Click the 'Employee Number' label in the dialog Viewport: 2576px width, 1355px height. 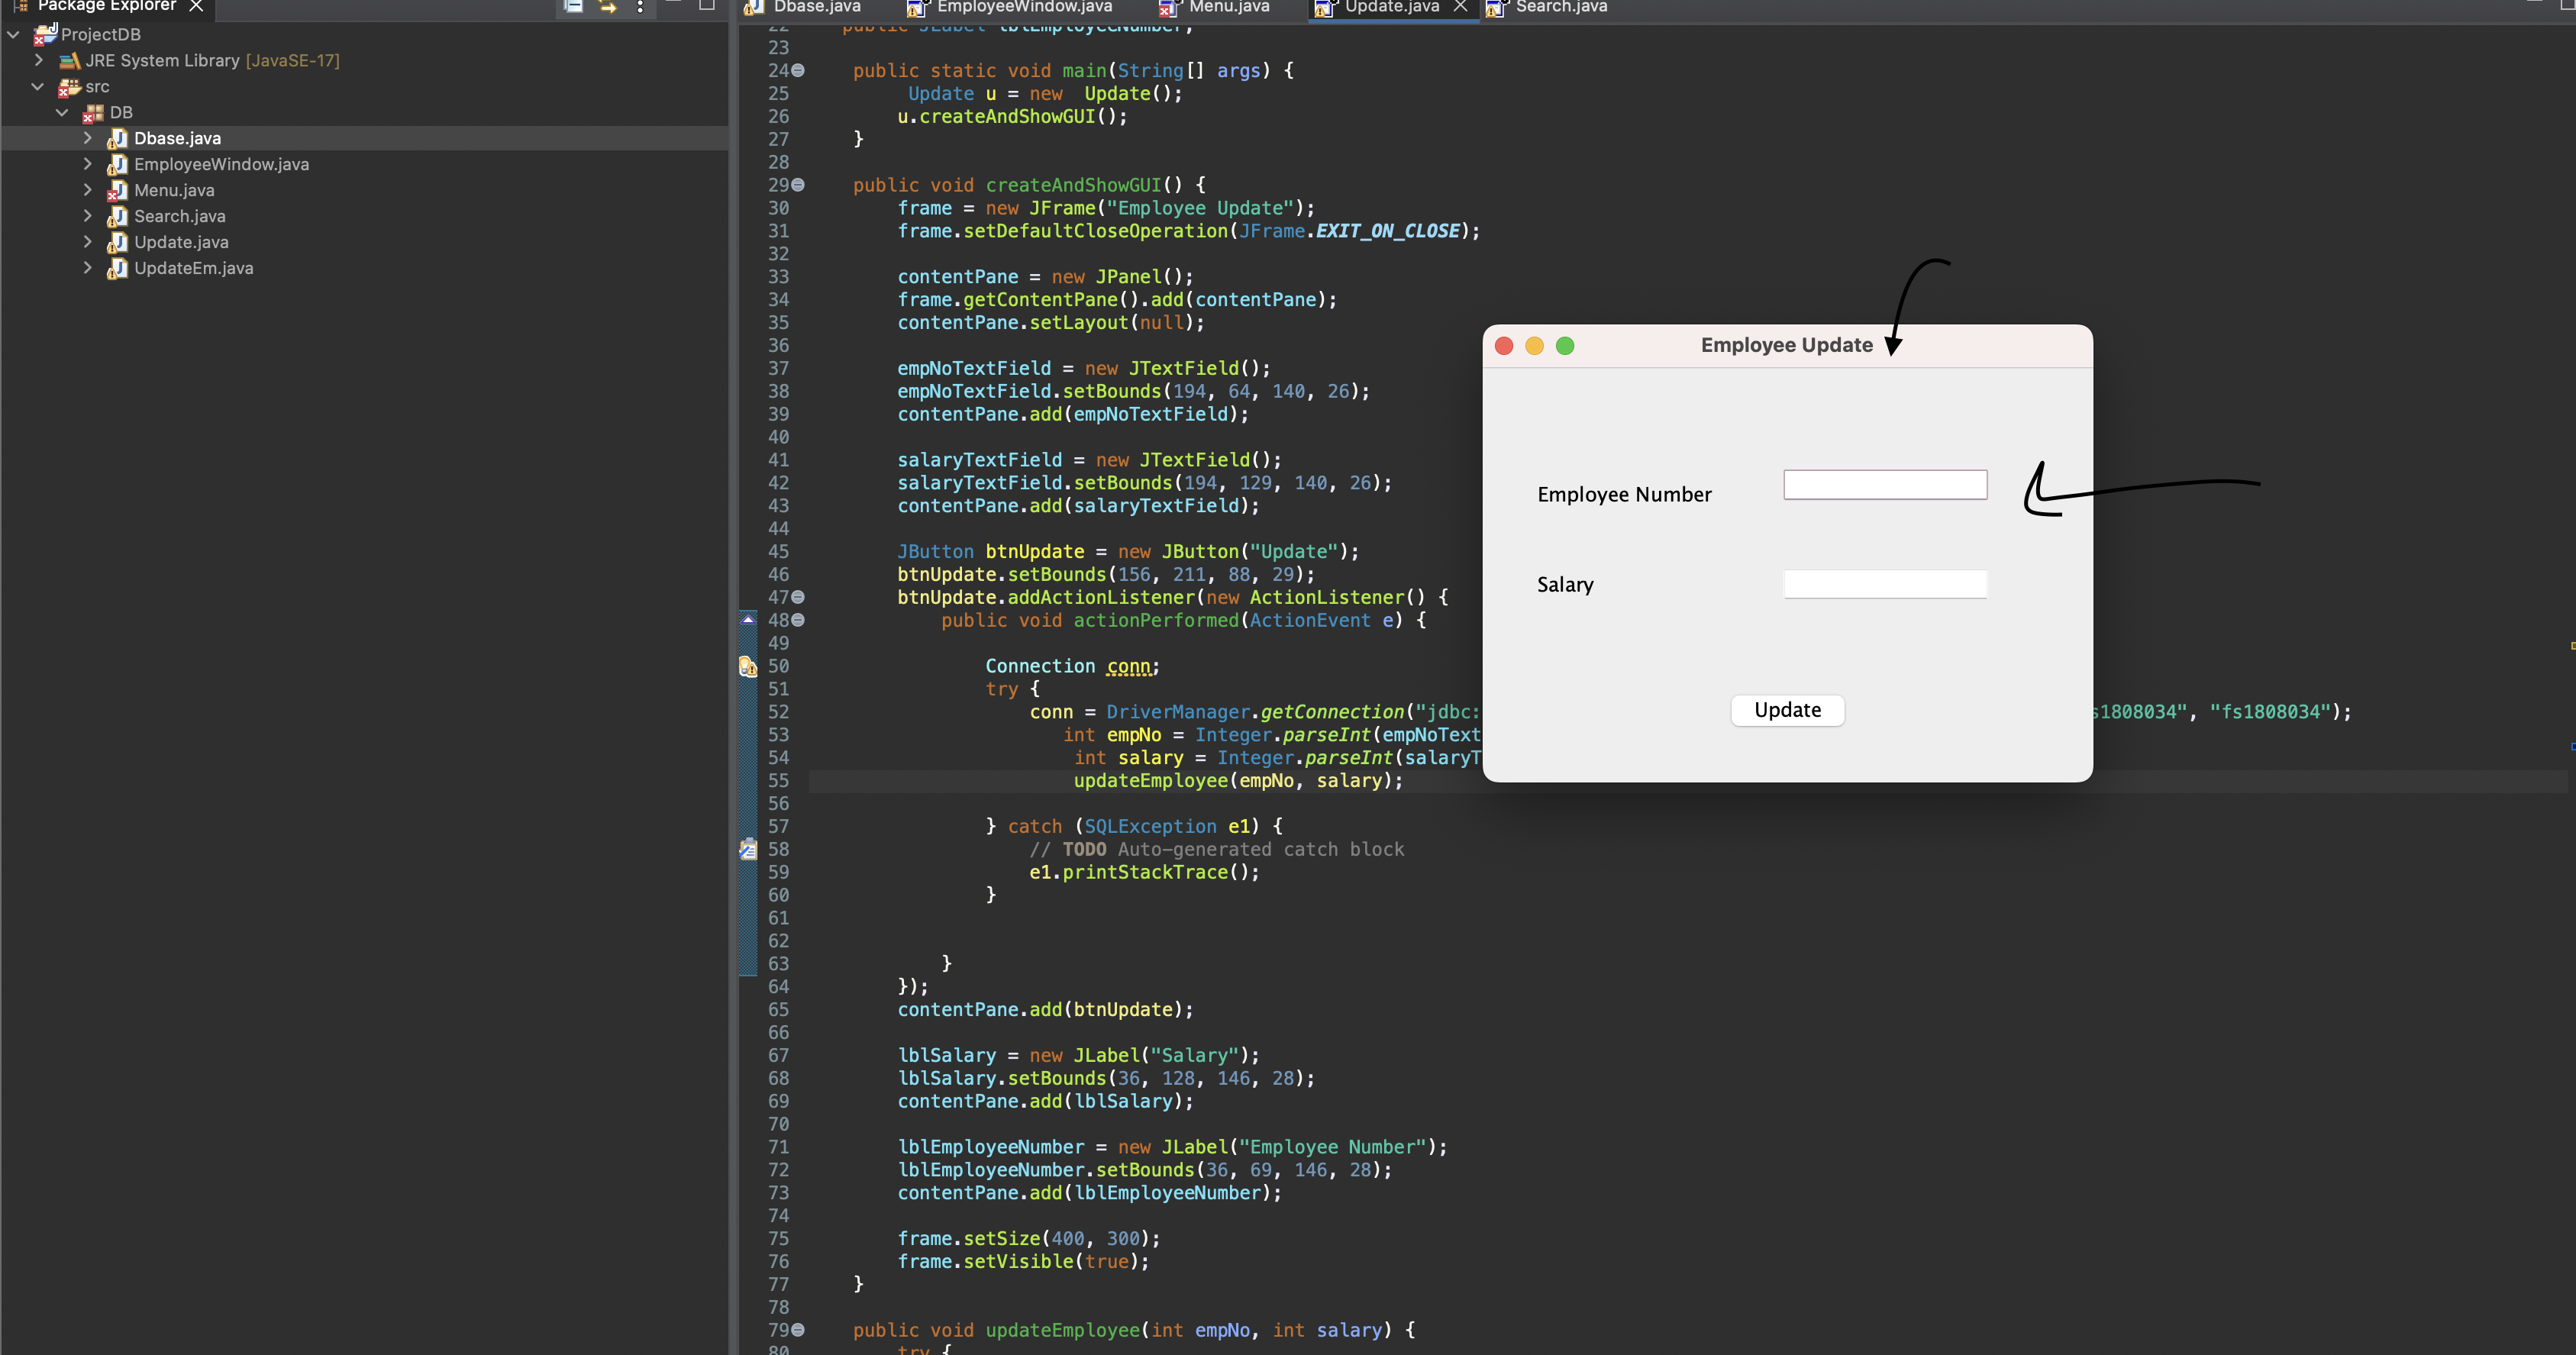point(1624,495)
